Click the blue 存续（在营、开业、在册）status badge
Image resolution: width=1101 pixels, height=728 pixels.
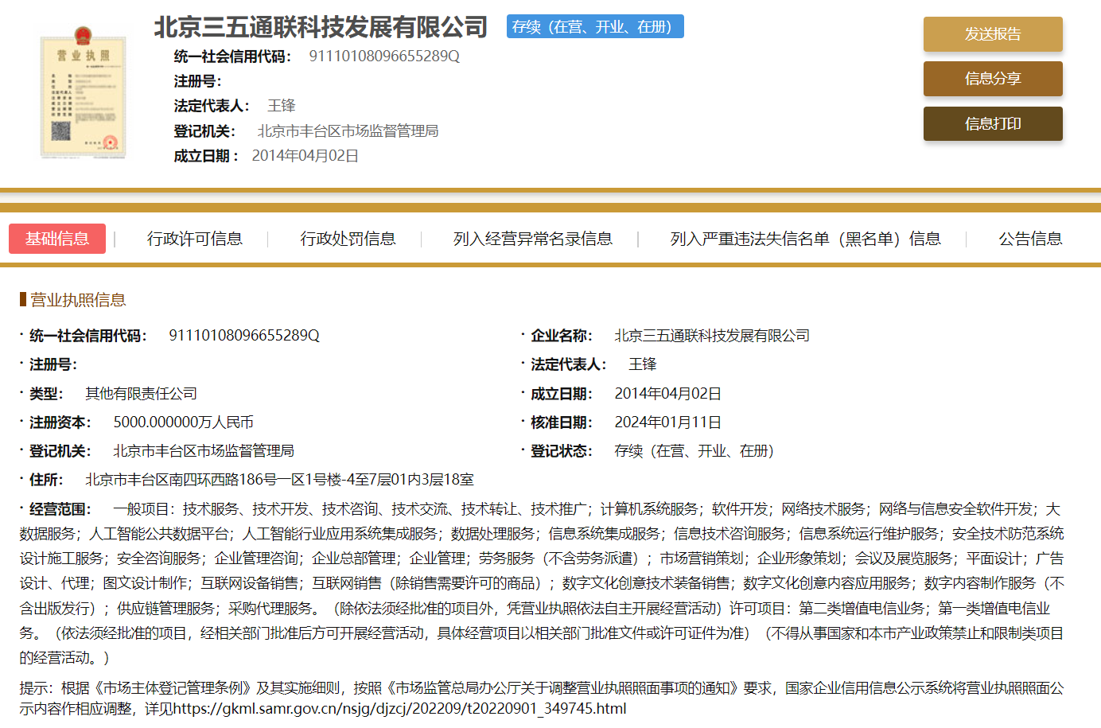pos(595,27)
